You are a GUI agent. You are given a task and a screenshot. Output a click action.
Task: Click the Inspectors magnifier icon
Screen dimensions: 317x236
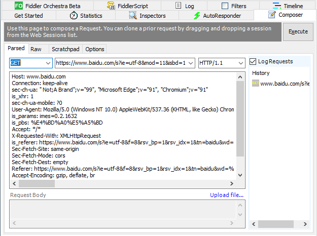pos(132,15)
